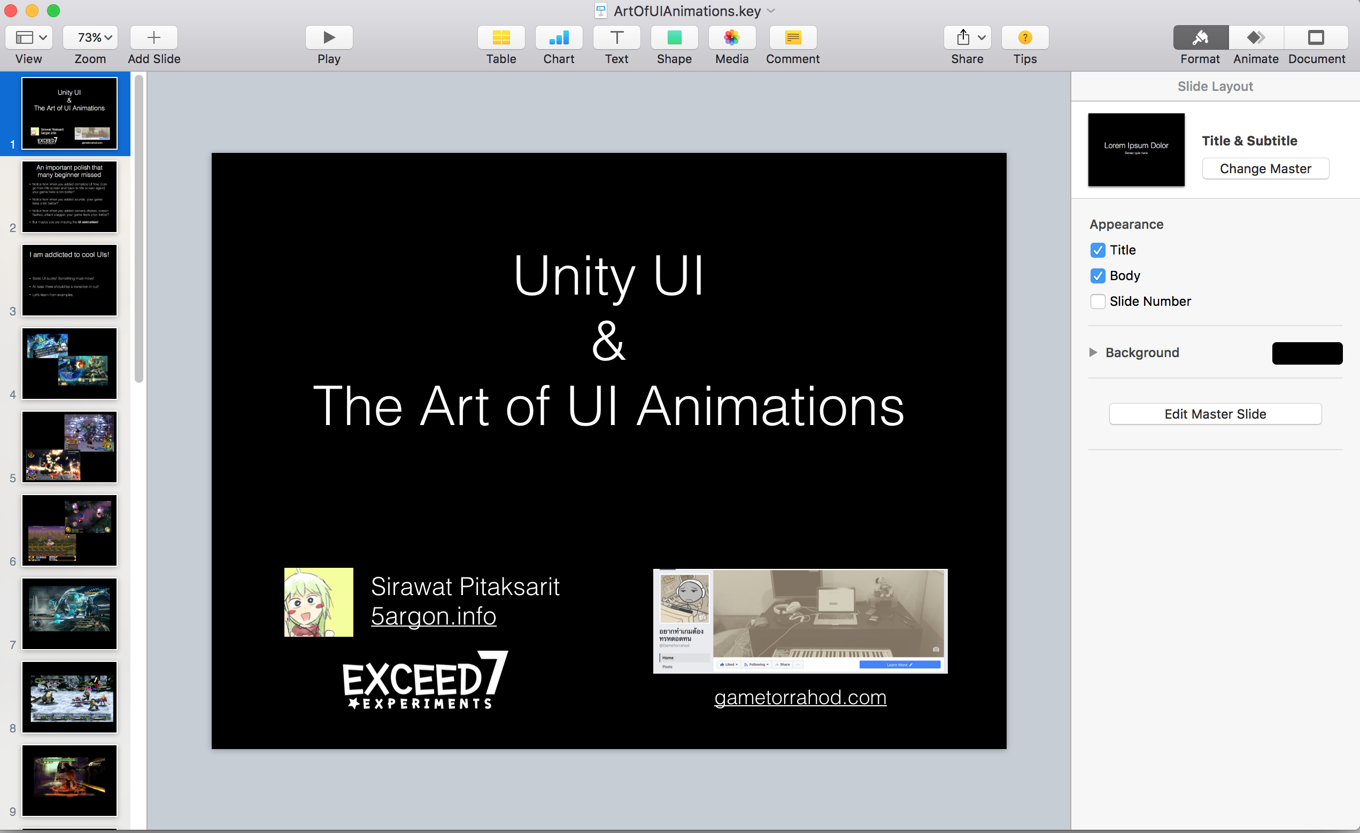Open the View options dropdown
This screenshot has height=833, width=1360.
[x=29, y=37]
